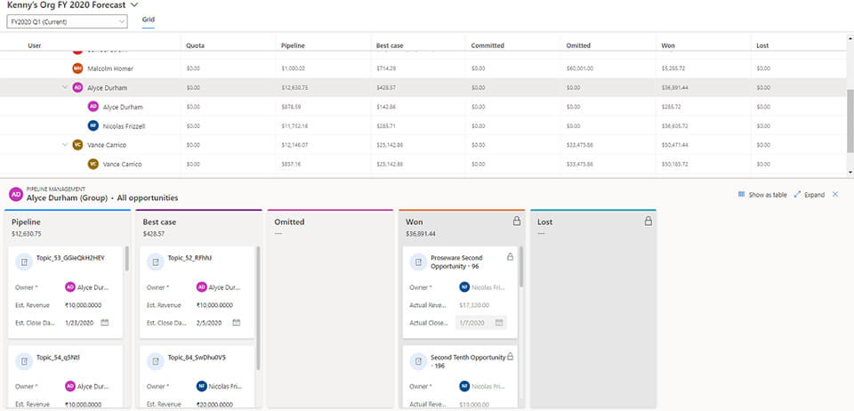Viewport: 854px width, 411px height.
Task: Click the lock icon on Won column header
Action: tap(517, 222)
